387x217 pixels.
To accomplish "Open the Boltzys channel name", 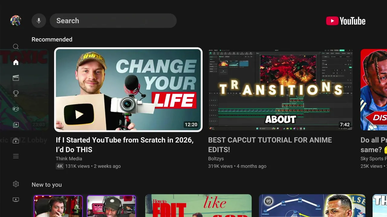I will click(x=216, y=159).
